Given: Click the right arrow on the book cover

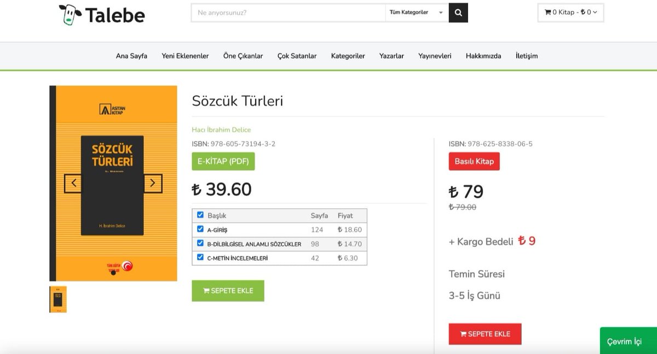Looking at the screenshot, I should [x=153, y=184].
